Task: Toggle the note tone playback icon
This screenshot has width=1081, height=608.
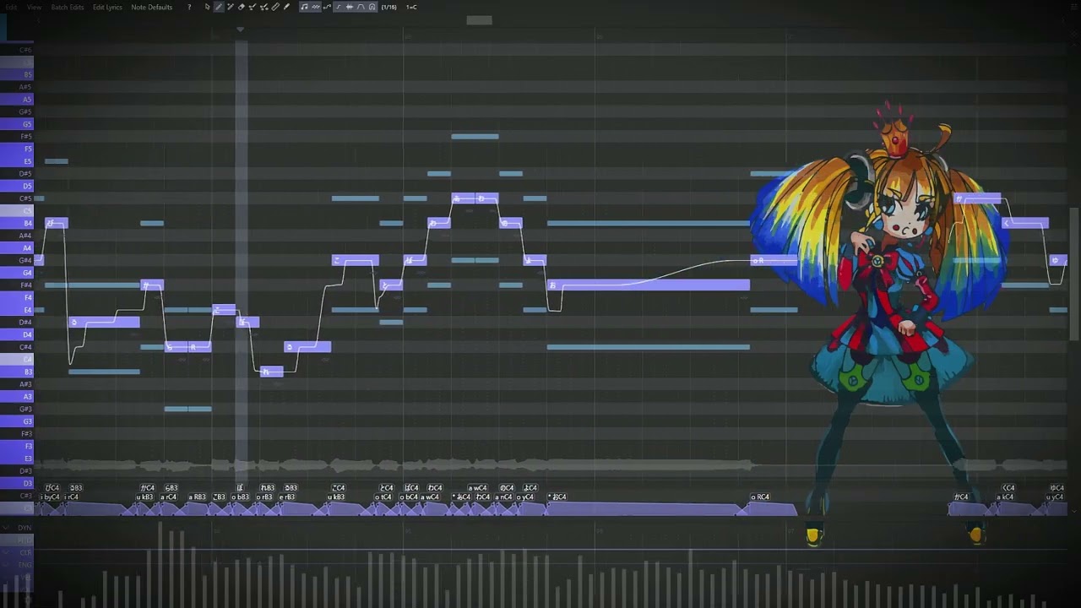Action: pos(304,7)
